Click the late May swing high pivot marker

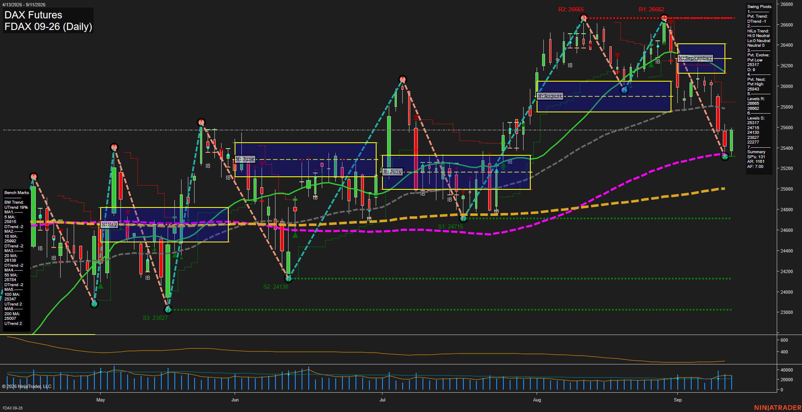(201, 122)
